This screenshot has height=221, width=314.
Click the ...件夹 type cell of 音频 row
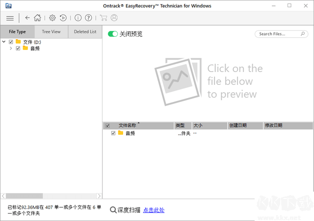(x=184, y=133)
